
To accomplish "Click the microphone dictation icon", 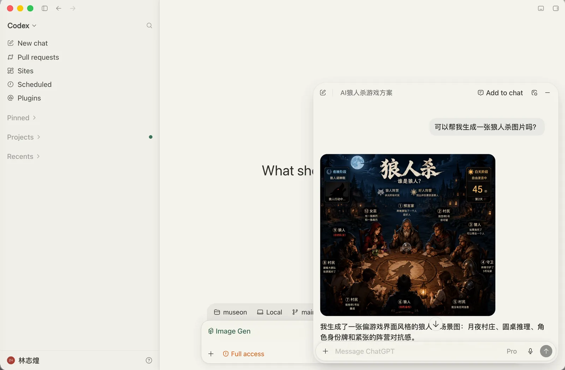I will (530, 351).
